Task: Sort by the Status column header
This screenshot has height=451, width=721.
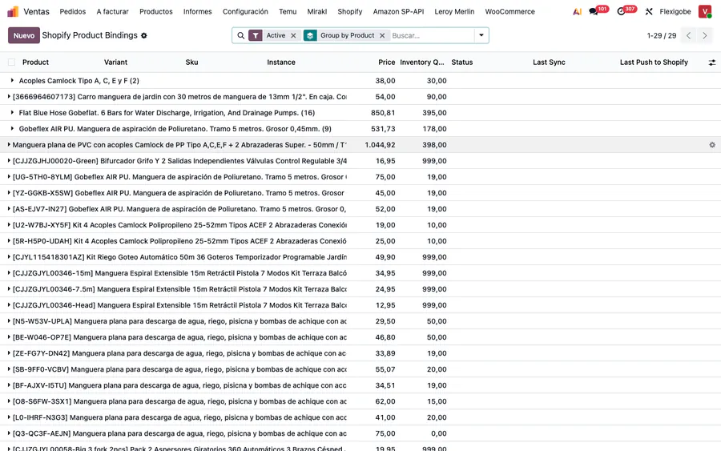Action: coord(462,62)
